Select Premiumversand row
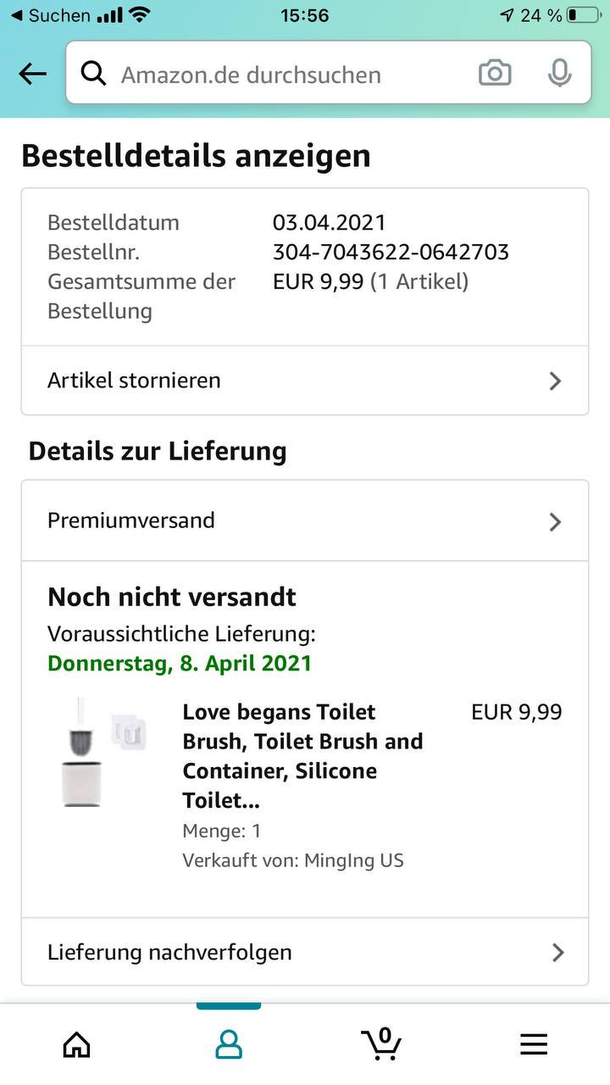610x1085 pixels. coord(131,520)
